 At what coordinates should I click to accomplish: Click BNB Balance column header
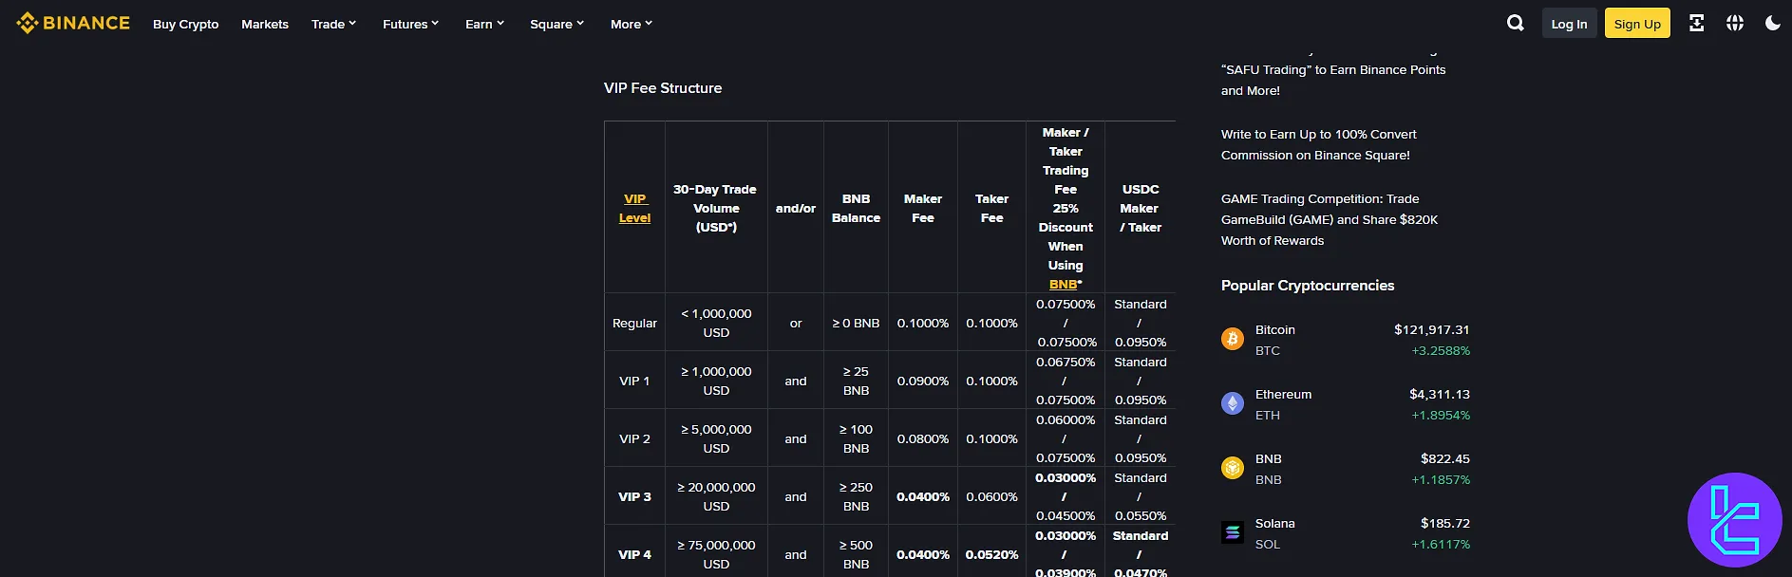pos(856,208)
